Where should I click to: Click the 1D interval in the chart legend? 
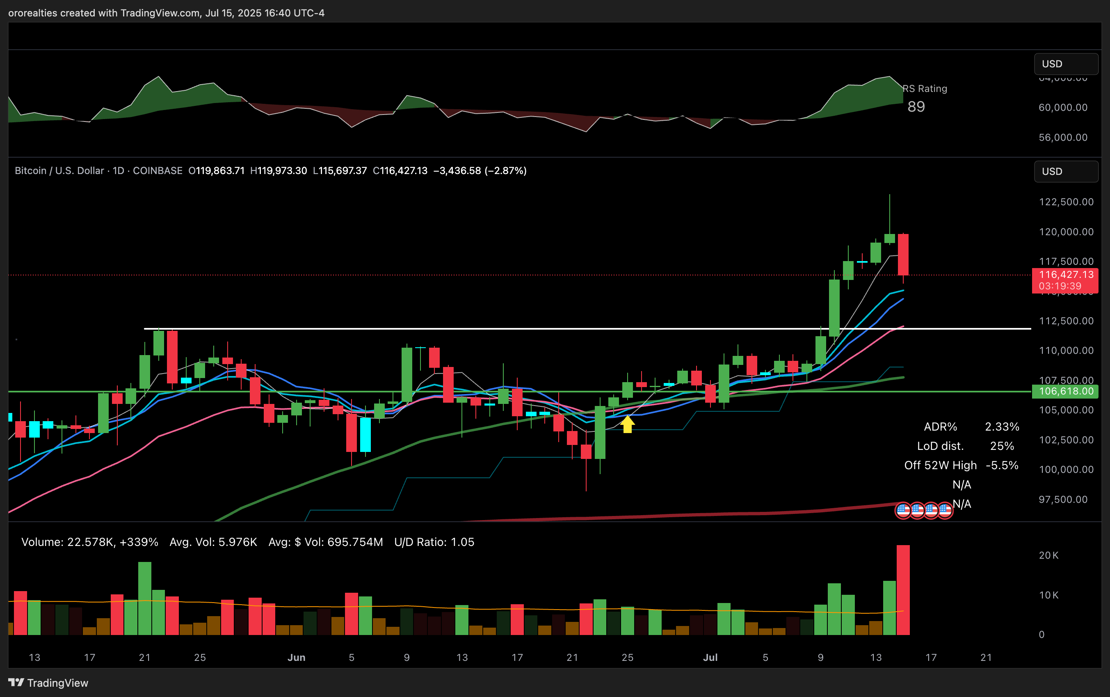[119, 171]
